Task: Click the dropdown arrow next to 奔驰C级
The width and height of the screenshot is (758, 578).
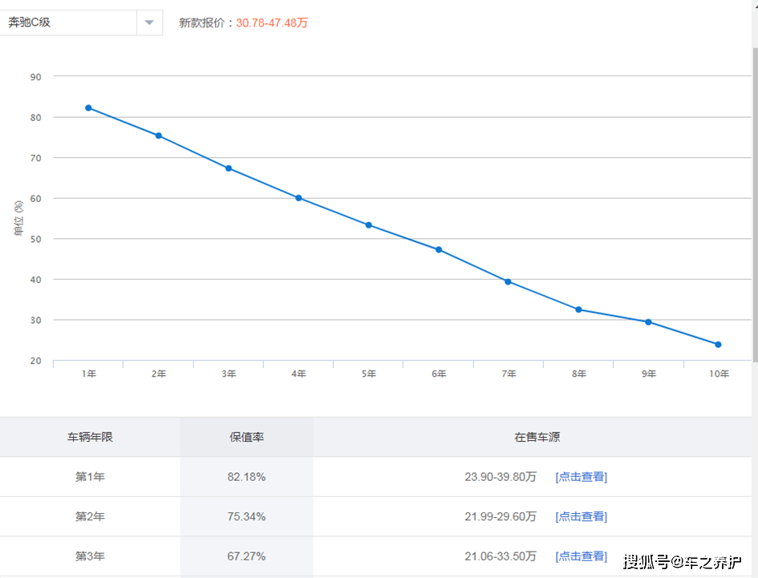Action: pyautogui.click(x=149, y=22)
